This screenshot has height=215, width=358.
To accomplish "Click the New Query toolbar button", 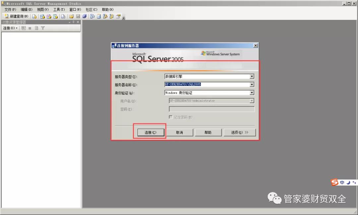I will point(17,16).
